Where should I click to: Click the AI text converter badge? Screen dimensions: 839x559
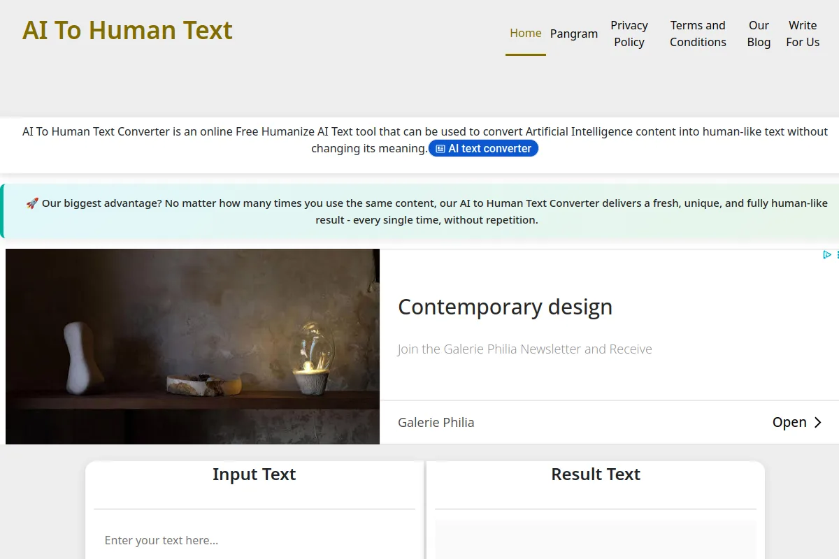click(483, 149)
